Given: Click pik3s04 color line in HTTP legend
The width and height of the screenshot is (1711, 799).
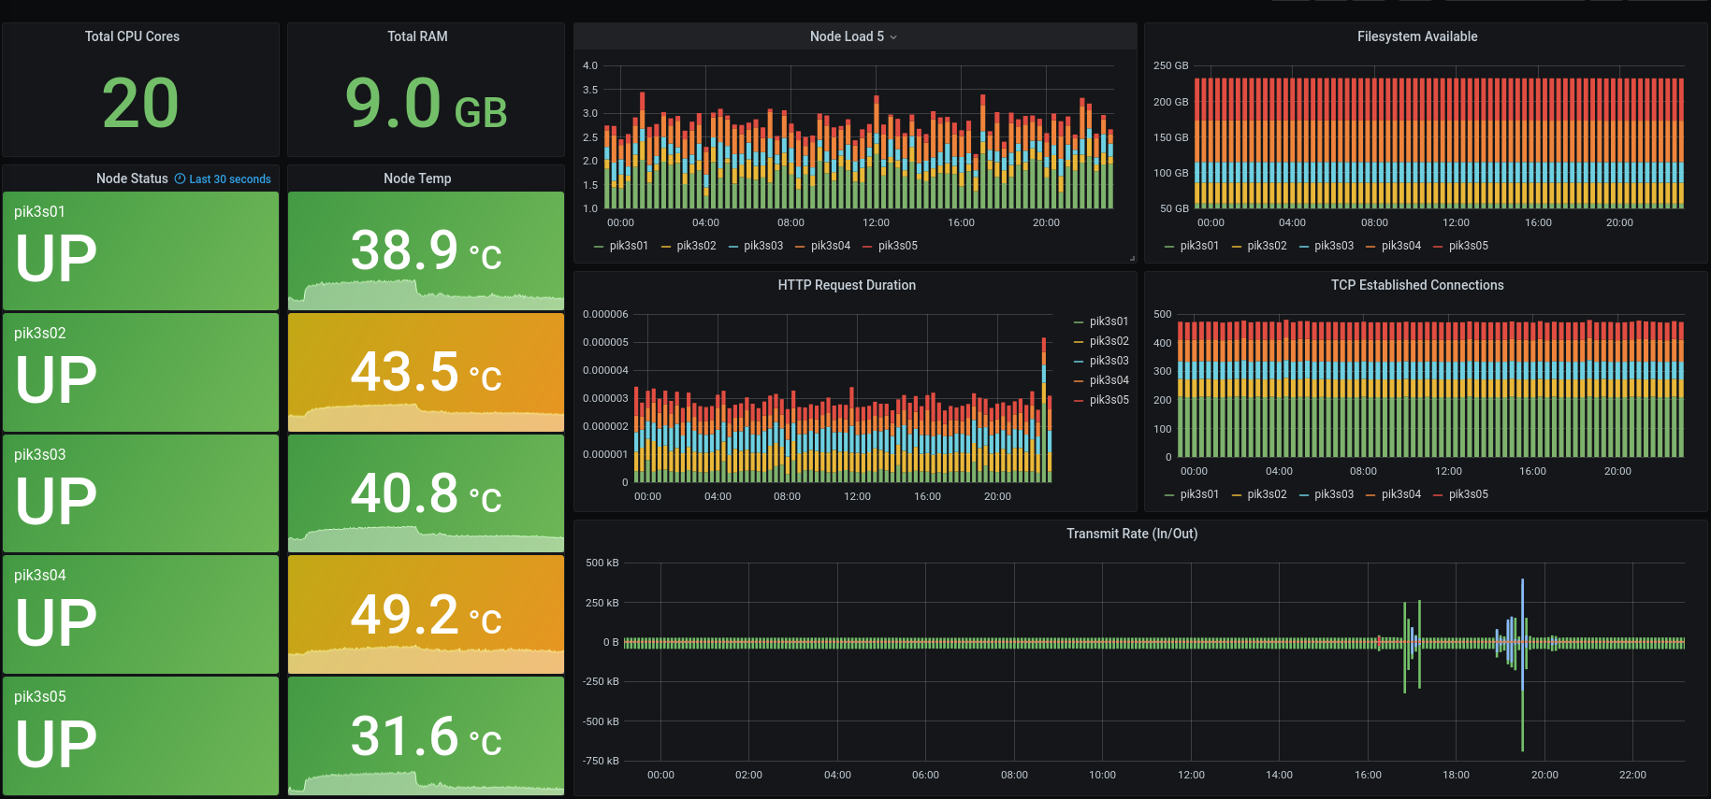Looking at the screenshot, I should [x=1079, y=381].
